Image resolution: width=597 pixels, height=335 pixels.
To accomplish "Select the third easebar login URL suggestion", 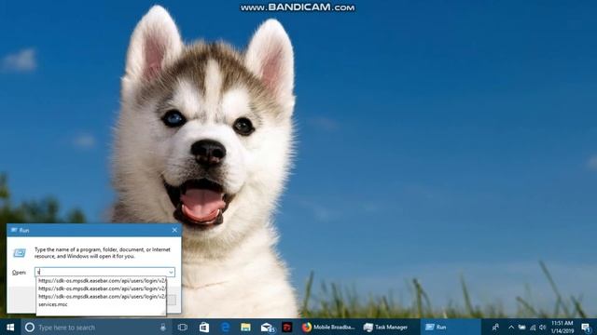I will (x=102, y=297).
